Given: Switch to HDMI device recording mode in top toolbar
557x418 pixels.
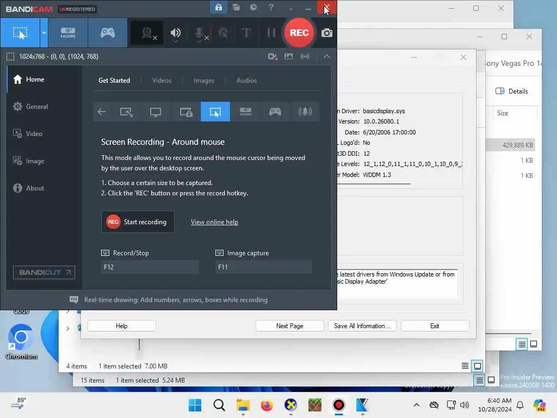Looking at the screenshot, I should click(68, 33).
